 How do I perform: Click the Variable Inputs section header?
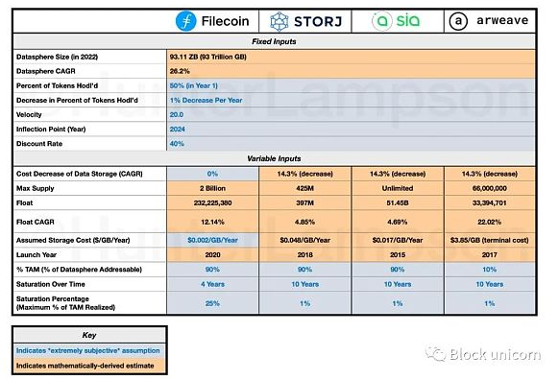[x=274, y=158]
